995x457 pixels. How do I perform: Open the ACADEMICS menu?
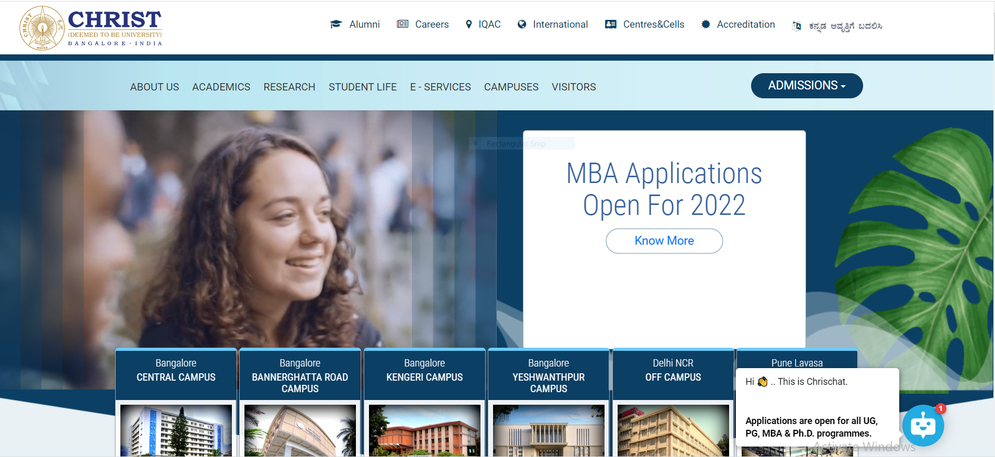[221, 87]
